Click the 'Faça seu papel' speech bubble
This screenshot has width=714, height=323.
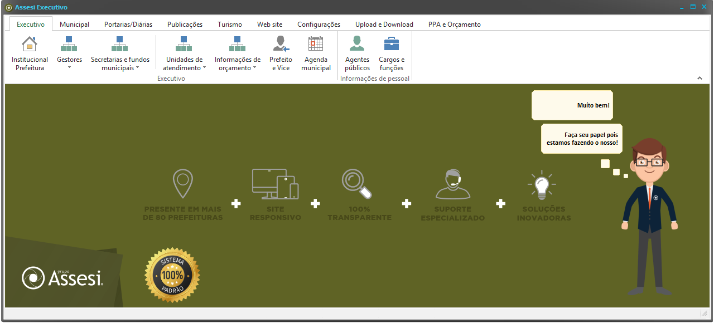click(x=582, y=139)
